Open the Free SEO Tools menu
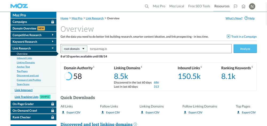The width and height of the screenshot is (267, 126). pyautogui.click(x=199, y=6)
